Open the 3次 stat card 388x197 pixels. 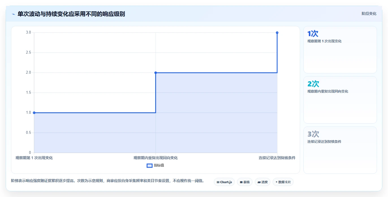340,150
